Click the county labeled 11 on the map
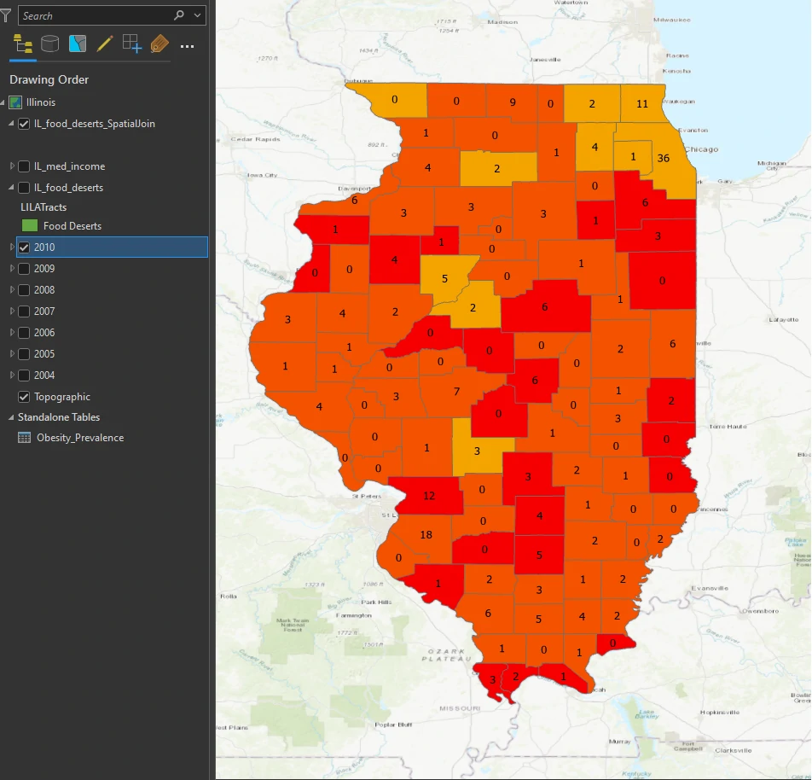Image resolution: width=812 pixels, height=780 pixels. tap(642, 103)
